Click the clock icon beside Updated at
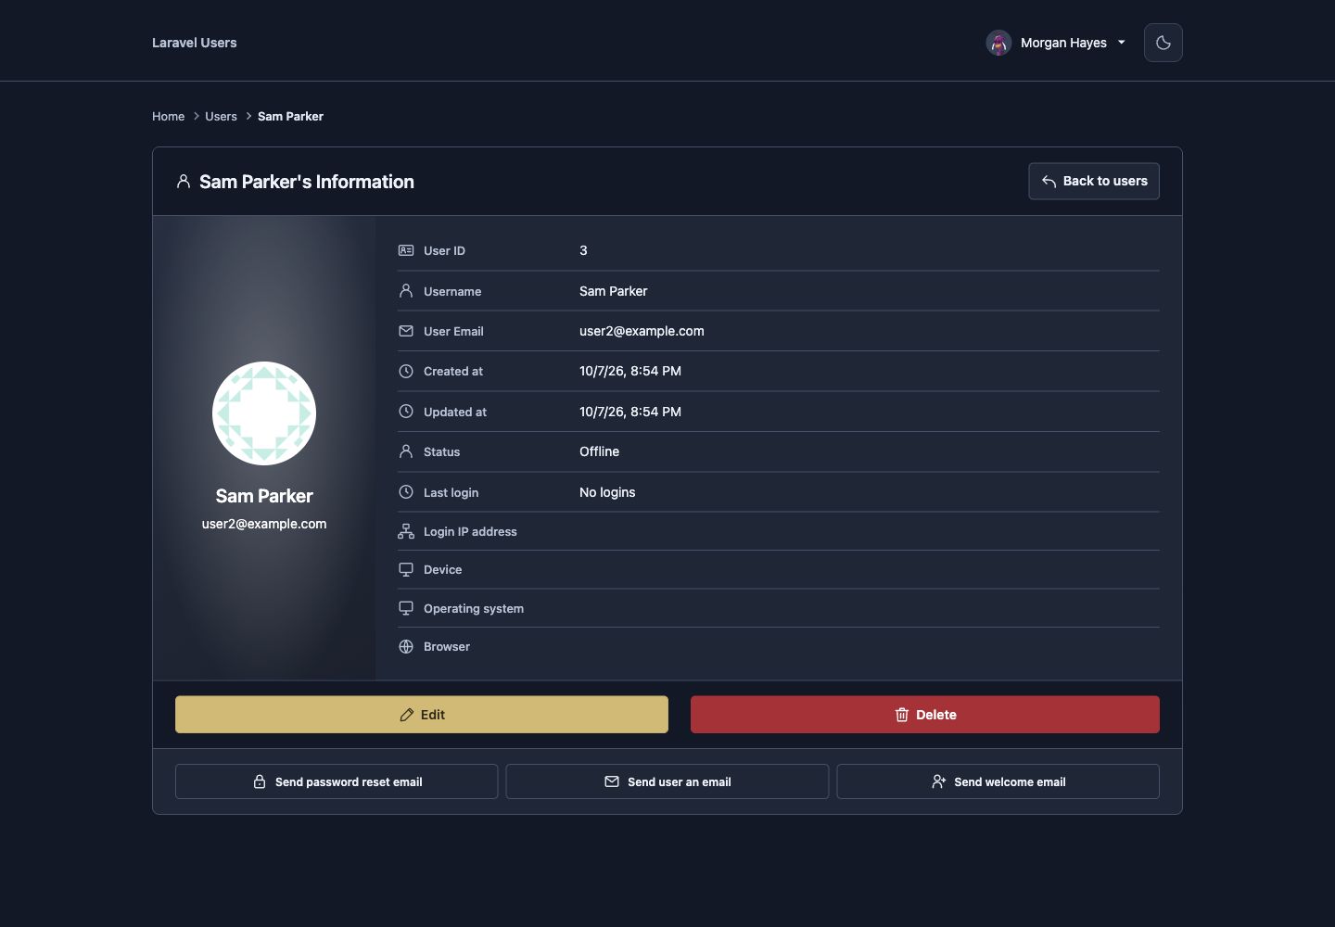Screen dimensions: 1335x927 pyautogui.click(x=406, y=412)
